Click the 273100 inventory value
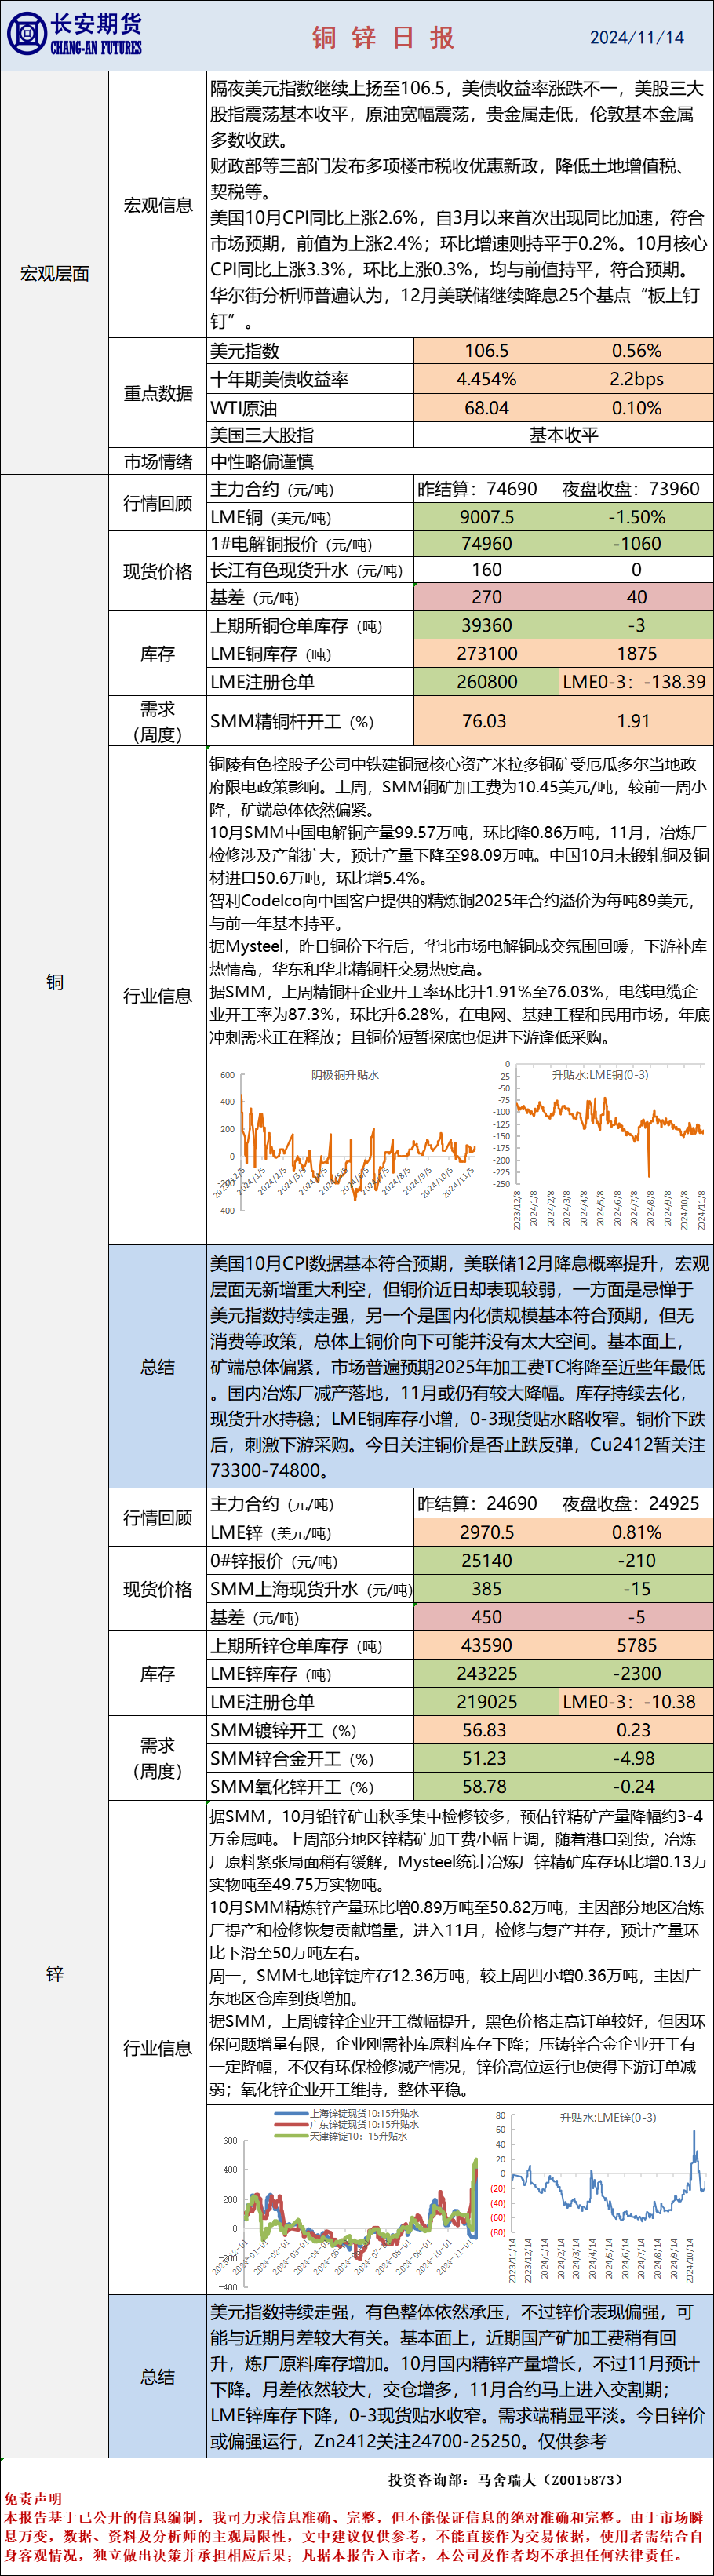 486,654
